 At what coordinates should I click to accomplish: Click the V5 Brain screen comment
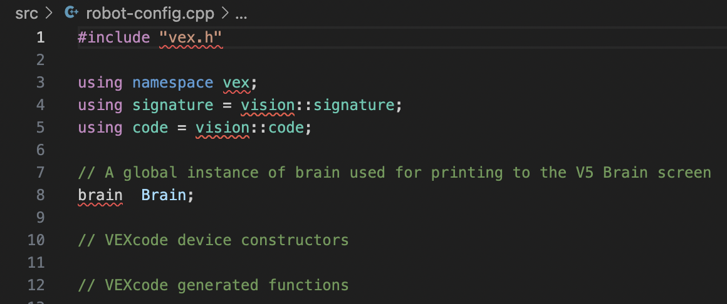point(395,173)
